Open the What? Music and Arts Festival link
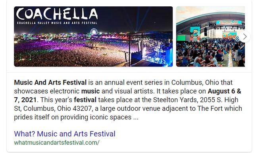The height and width of the screenshot is (153, 254). (x=65, y=134)
